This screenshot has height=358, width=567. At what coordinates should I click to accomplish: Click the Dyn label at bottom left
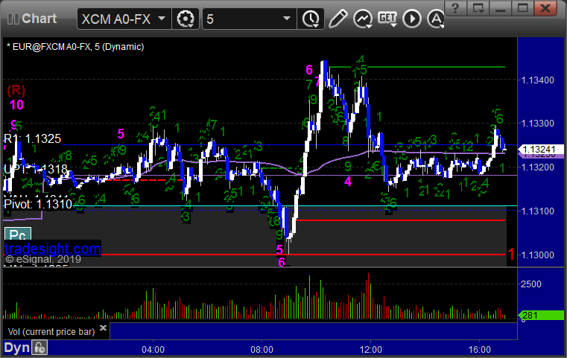[x=16, y=348]
